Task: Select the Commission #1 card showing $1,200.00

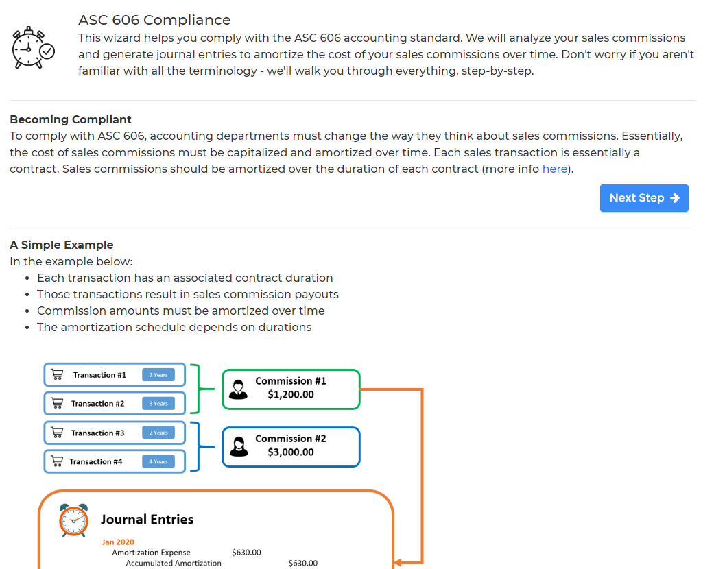Action: [x=291, y=389]
